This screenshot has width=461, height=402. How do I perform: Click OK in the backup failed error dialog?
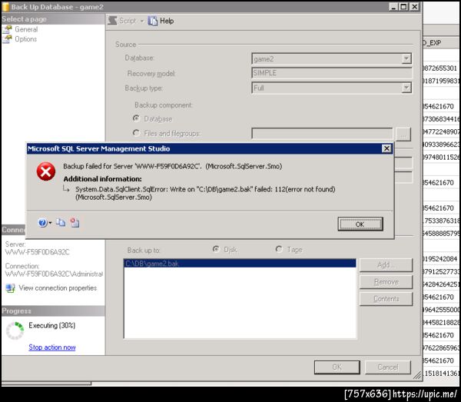click(360, 224)
